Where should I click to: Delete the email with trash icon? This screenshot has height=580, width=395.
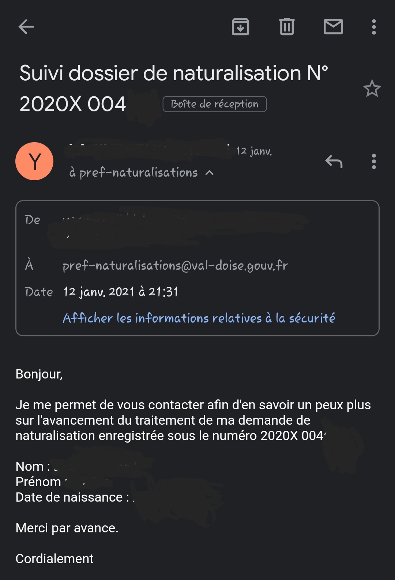click(x=287, y=27)
